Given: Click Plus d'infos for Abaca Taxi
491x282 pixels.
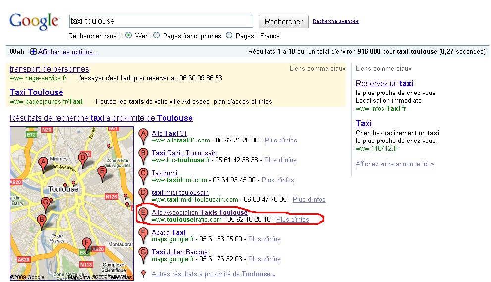Looking at the screenshot, I should (x=264, y=239).
